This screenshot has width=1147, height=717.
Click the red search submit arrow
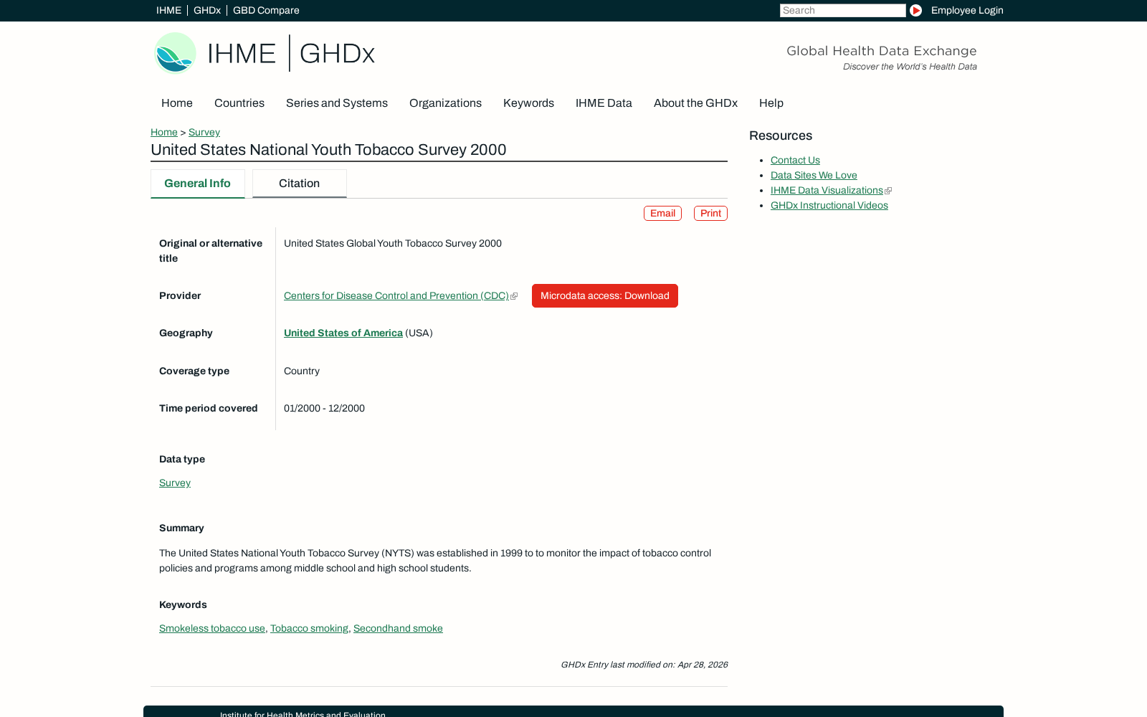[915, 10]
